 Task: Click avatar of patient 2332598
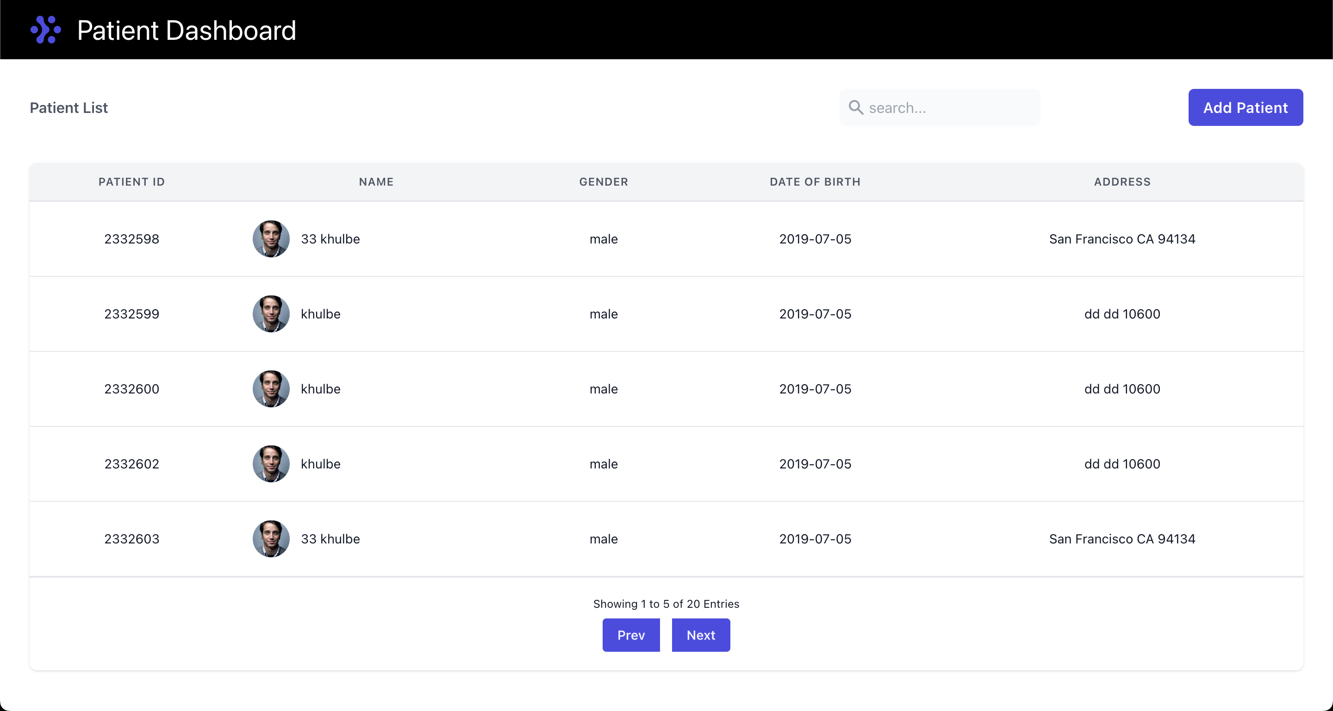pyautogui.click(x=271, y=238)
